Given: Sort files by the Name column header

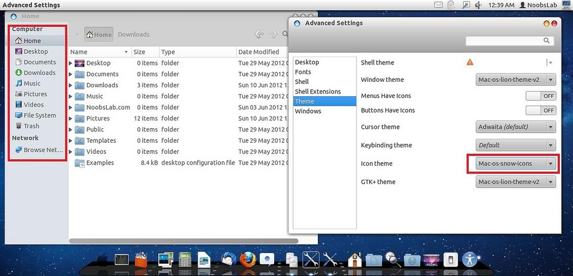Looking at the screenshot, I should (100, 52).
